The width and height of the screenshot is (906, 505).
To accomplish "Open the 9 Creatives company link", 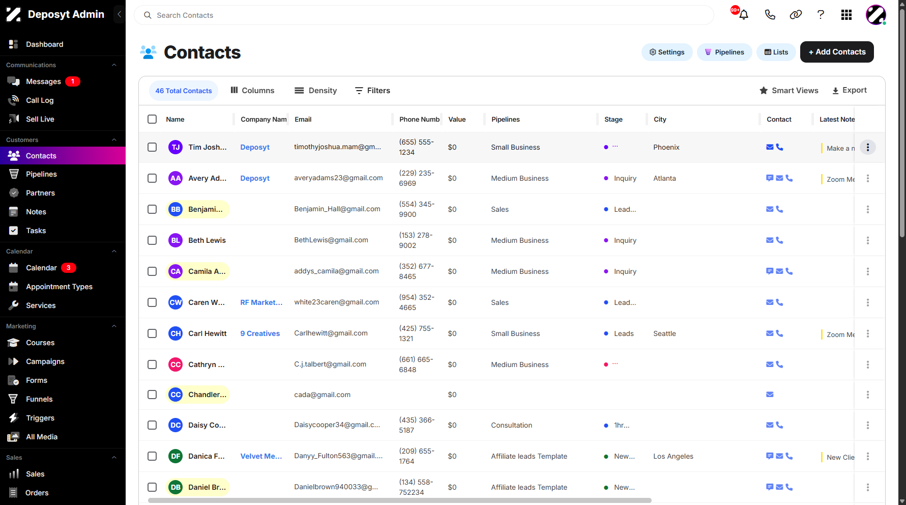I will click(260, 333).
